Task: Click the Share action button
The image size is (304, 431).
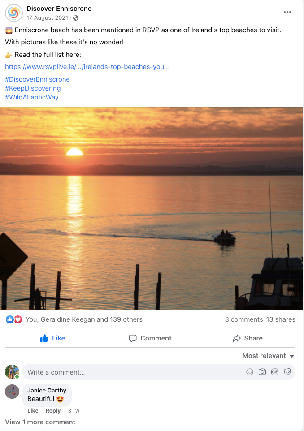Action: coord(248,338)
